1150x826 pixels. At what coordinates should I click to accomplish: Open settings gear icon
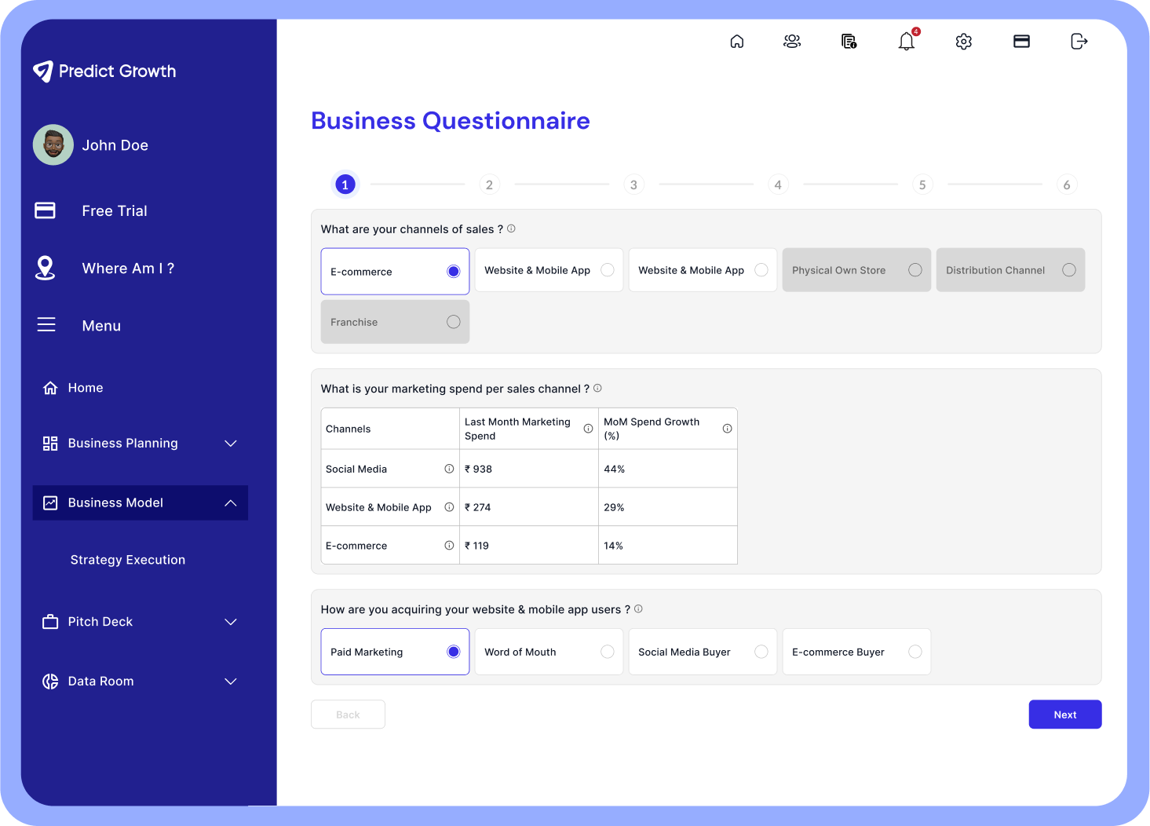[964, 42]
